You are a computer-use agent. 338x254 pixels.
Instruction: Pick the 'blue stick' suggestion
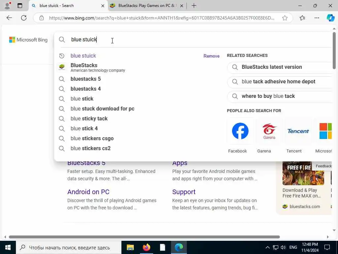pos(82,99)
